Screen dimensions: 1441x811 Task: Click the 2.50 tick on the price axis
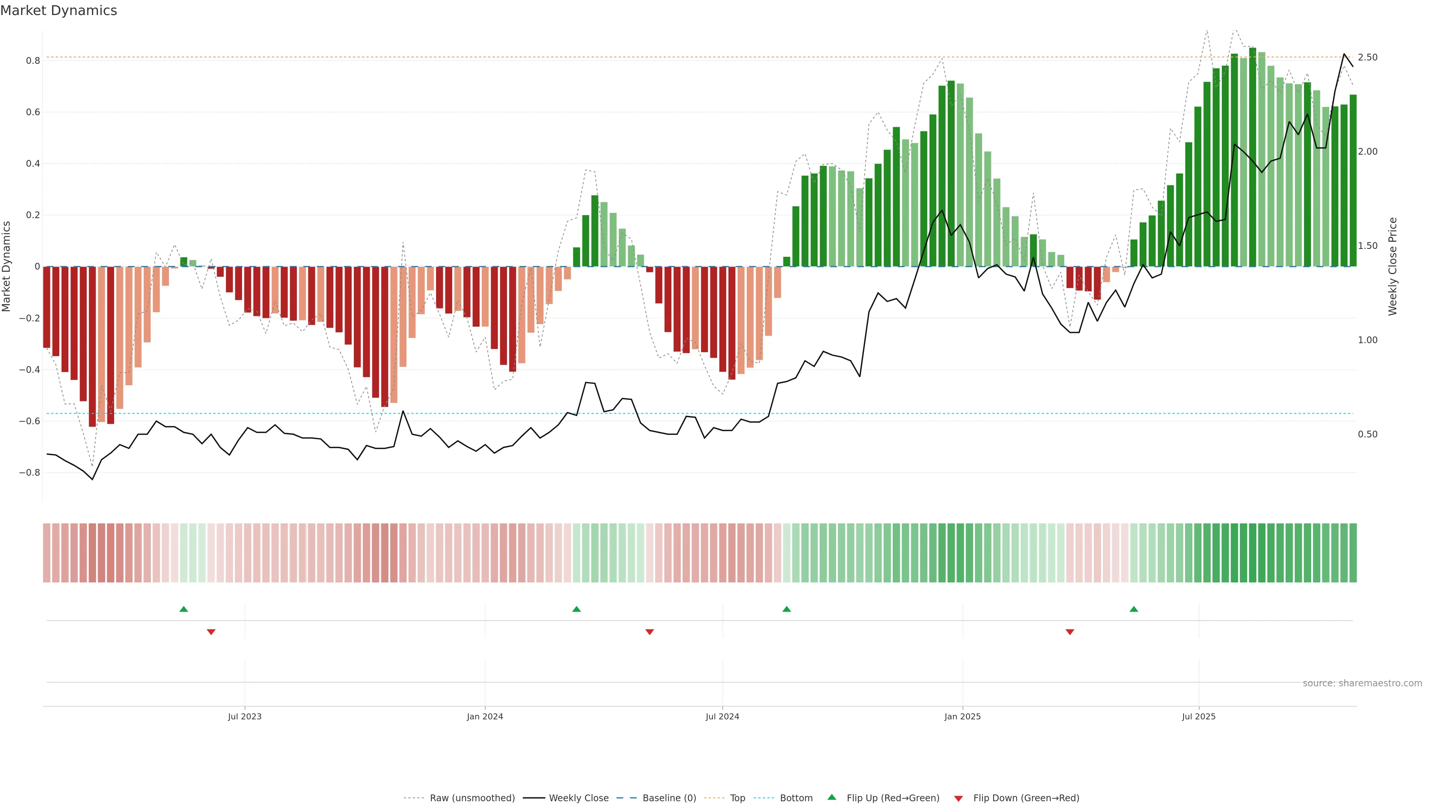(x=1368, y=58)
